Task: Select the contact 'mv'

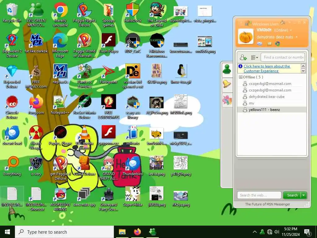Action: (x=271, y=103)
